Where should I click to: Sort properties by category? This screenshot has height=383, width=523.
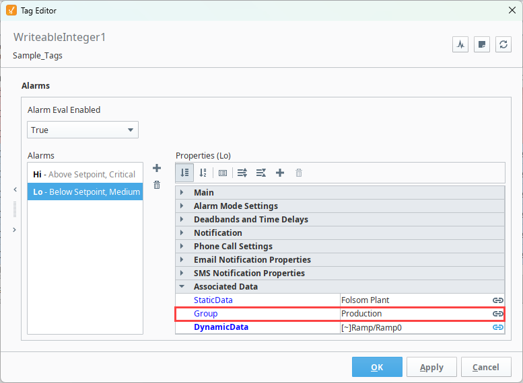coord(184,173)
